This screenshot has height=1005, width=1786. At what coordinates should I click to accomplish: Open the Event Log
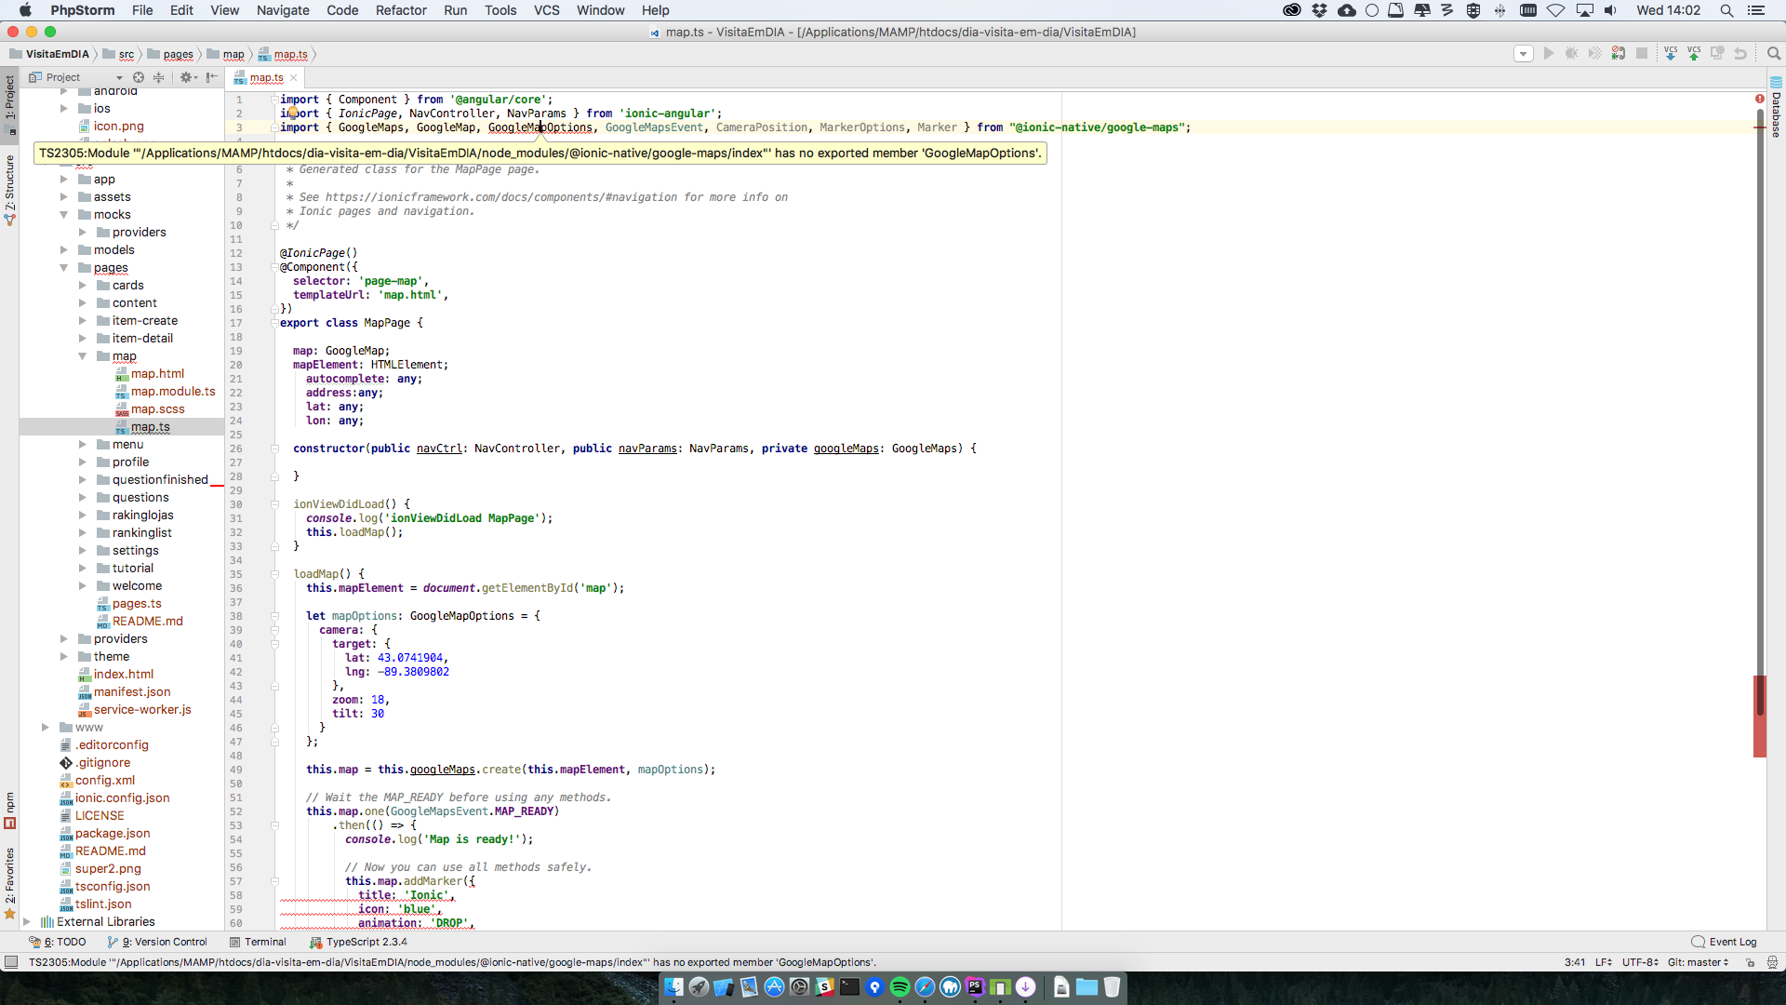point(1724,942)
